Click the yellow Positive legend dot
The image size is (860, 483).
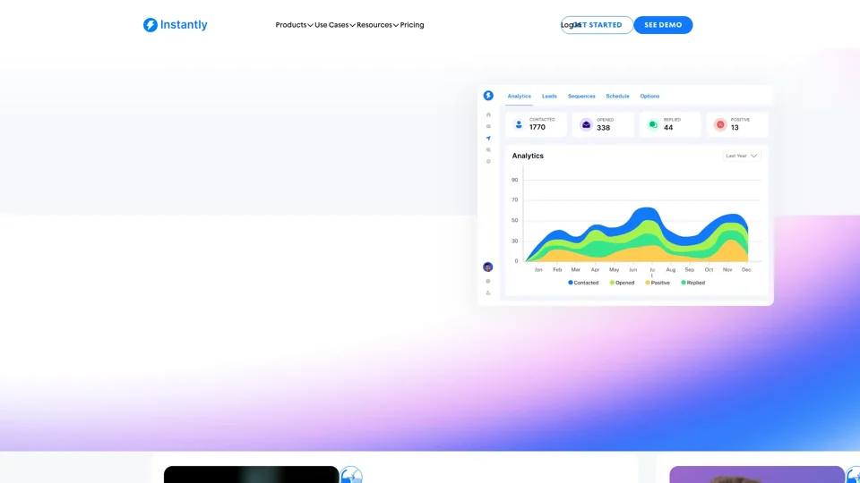tap(648, 283)
